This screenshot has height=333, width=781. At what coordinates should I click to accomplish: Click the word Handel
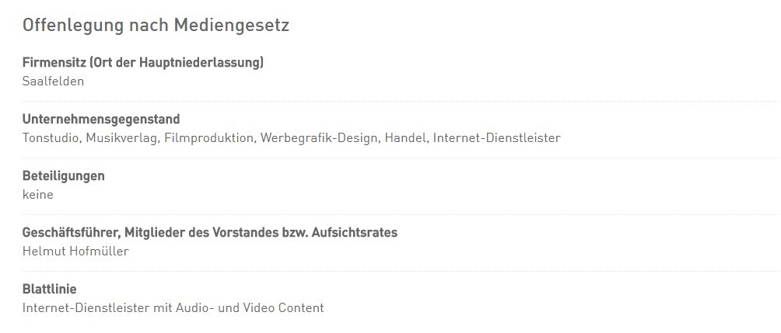[405, 138]
